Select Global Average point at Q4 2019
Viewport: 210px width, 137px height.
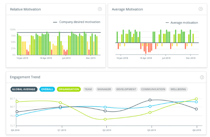(x=196, y=109)
